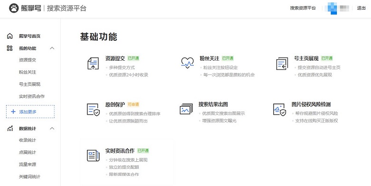Viewport: 371px width, 186px height.
Task: Open the 图片侵权风险检测 card title
Action: (x=311, y=104)
